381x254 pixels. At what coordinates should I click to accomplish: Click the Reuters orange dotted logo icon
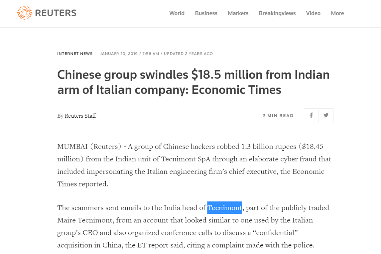point(24,13)
